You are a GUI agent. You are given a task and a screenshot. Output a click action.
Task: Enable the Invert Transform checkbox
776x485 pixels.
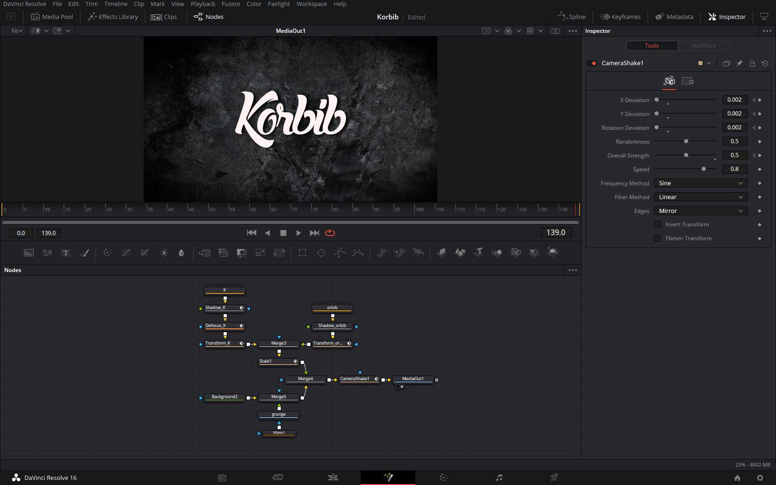tap(657, 224)
